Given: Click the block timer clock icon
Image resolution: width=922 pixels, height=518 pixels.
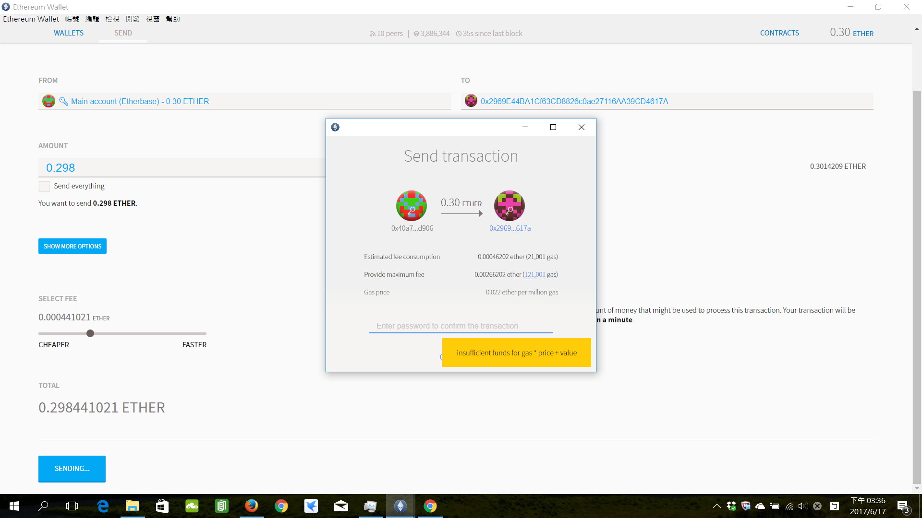Looking at the screenshot, I should 459,34.
